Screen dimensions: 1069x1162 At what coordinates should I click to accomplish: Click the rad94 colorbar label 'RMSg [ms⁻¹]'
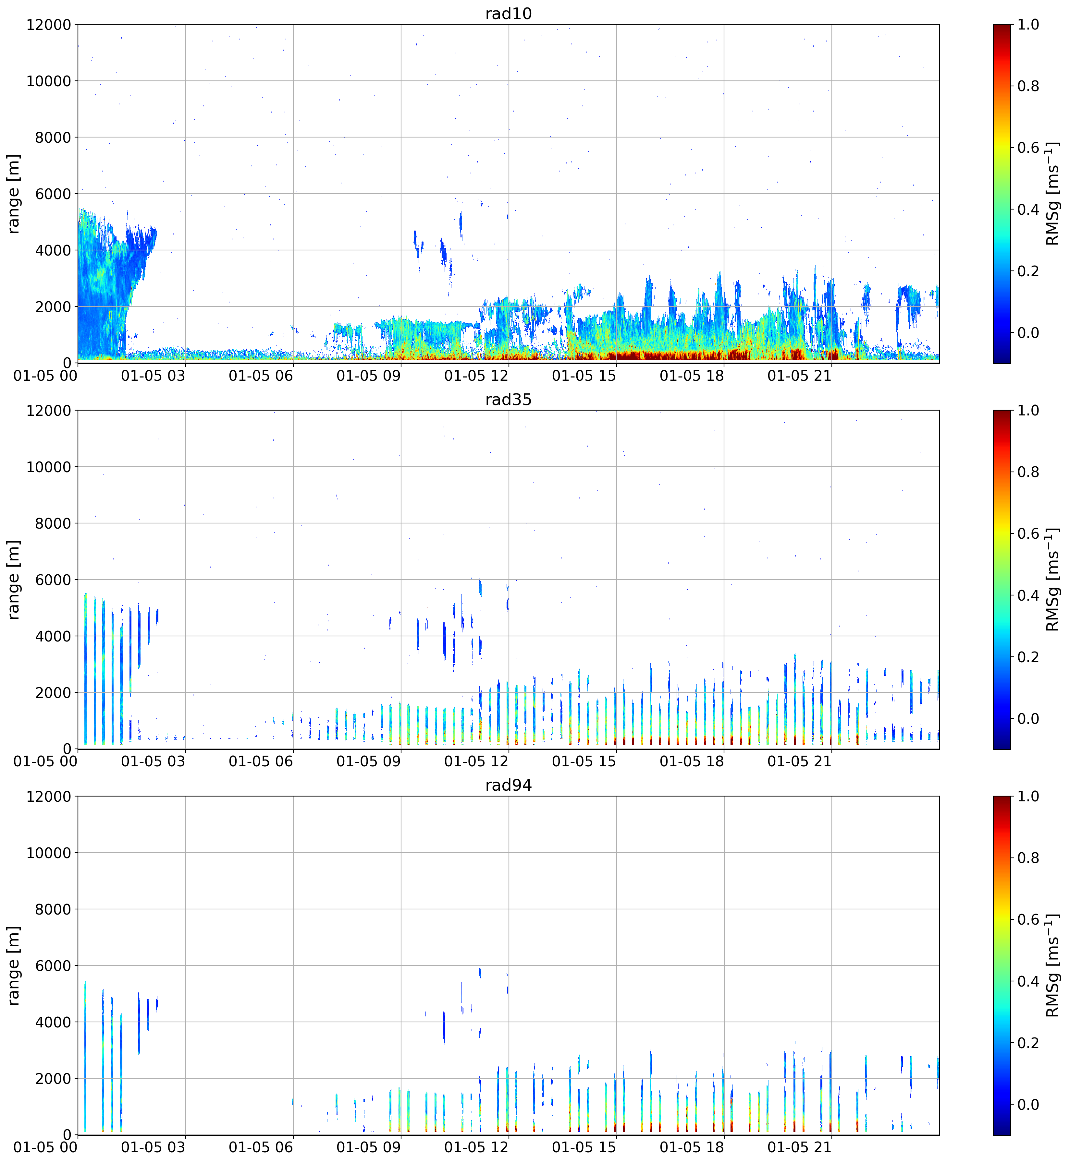[1053, 965]
